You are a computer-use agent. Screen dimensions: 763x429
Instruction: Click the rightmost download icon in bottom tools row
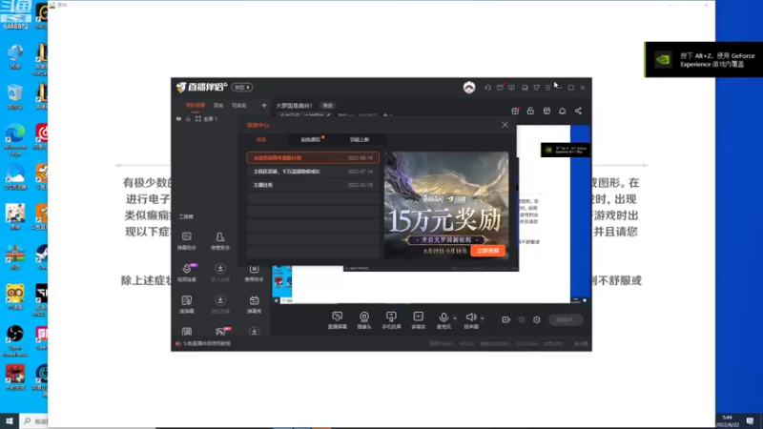click(x=254, y=332)
